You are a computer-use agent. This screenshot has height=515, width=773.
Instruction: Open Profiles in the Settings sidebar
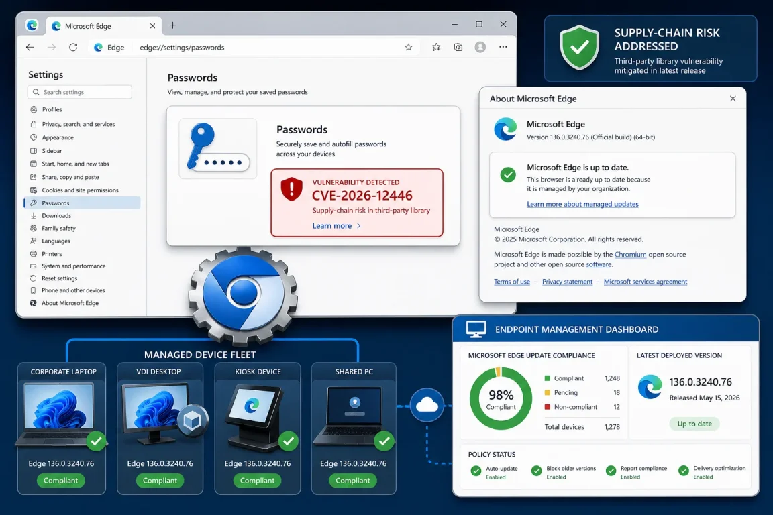[46, 109]
